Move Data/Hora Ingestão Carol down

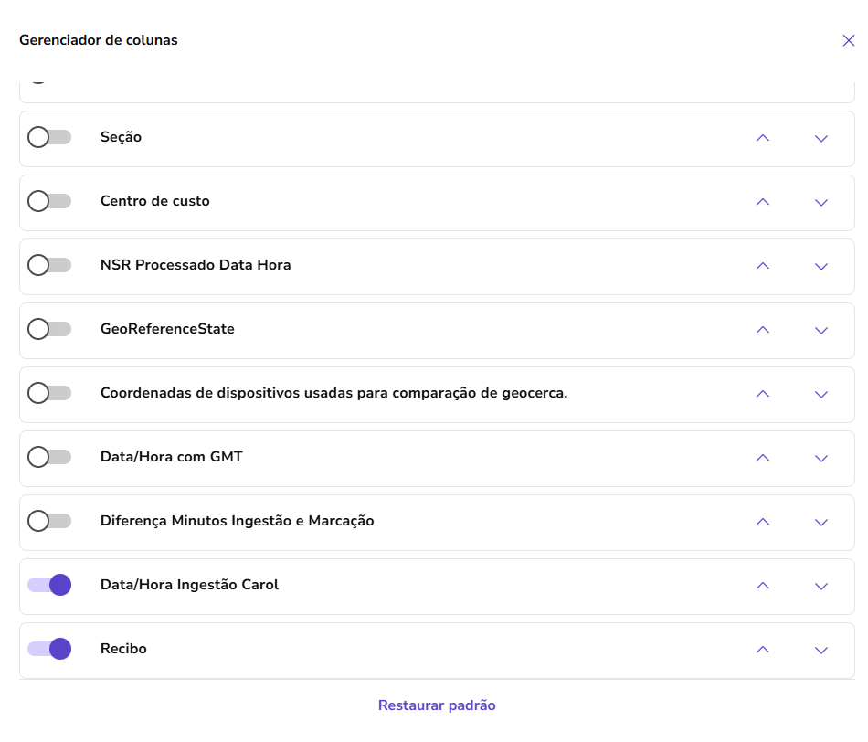pos(820,587)
